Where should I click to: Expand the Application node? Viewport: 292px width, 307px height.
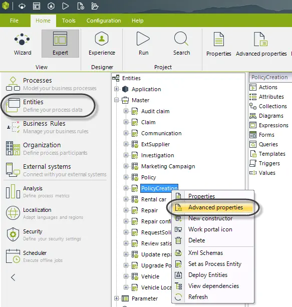click(x=116, y=89)
